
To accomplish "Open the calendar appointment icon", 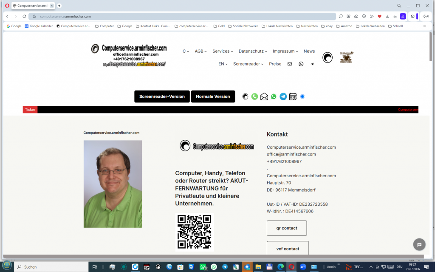I will tap(293, 96).
